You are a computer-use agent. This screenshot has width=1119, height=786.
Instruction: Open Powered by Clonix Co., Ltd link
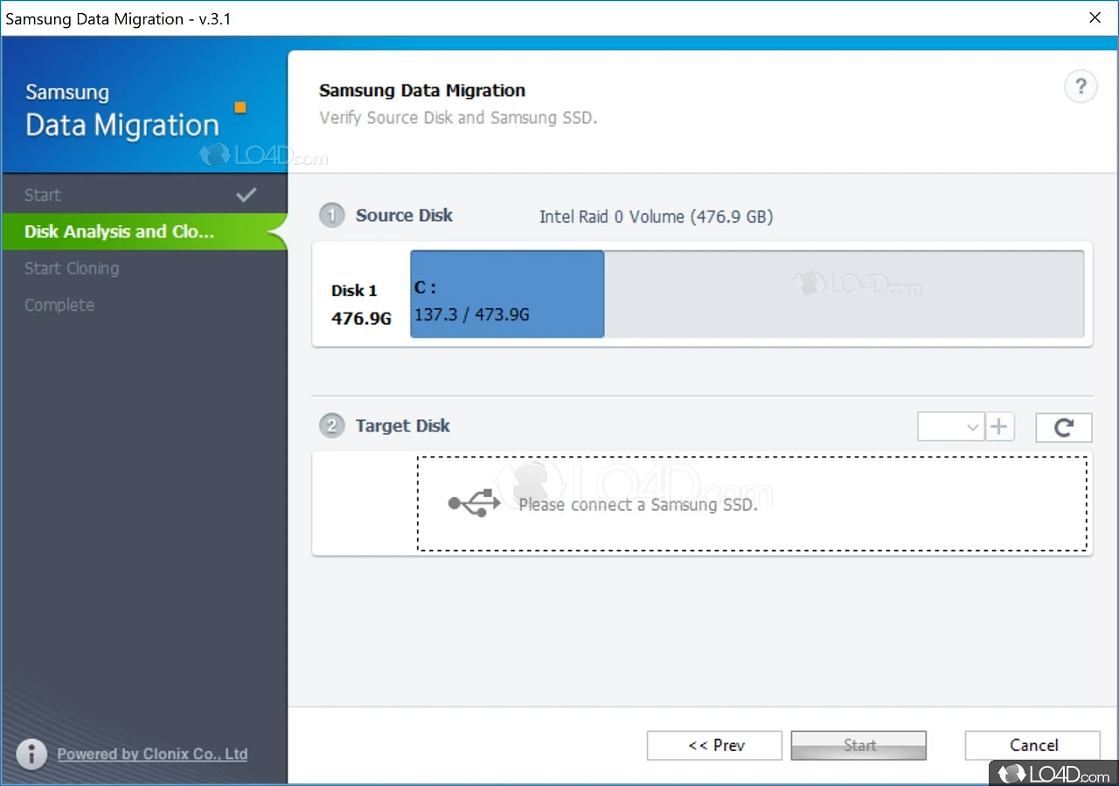pyautogui.click(x=152, y=754)
